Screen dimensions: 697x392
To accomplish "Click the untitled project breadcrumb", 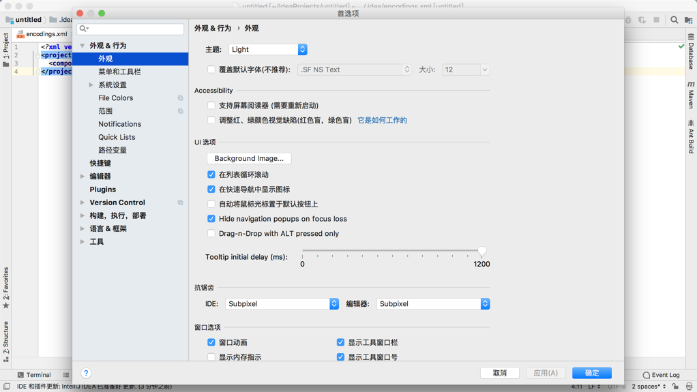I will coord(24,20).
